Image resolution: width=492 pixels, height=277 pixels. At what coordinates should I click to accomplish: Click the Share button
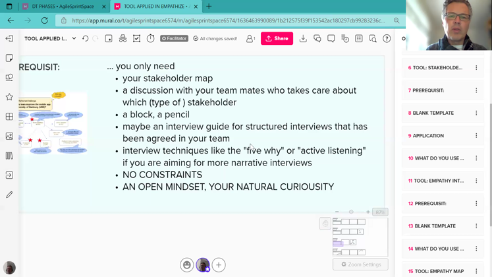tap(277, 38)
